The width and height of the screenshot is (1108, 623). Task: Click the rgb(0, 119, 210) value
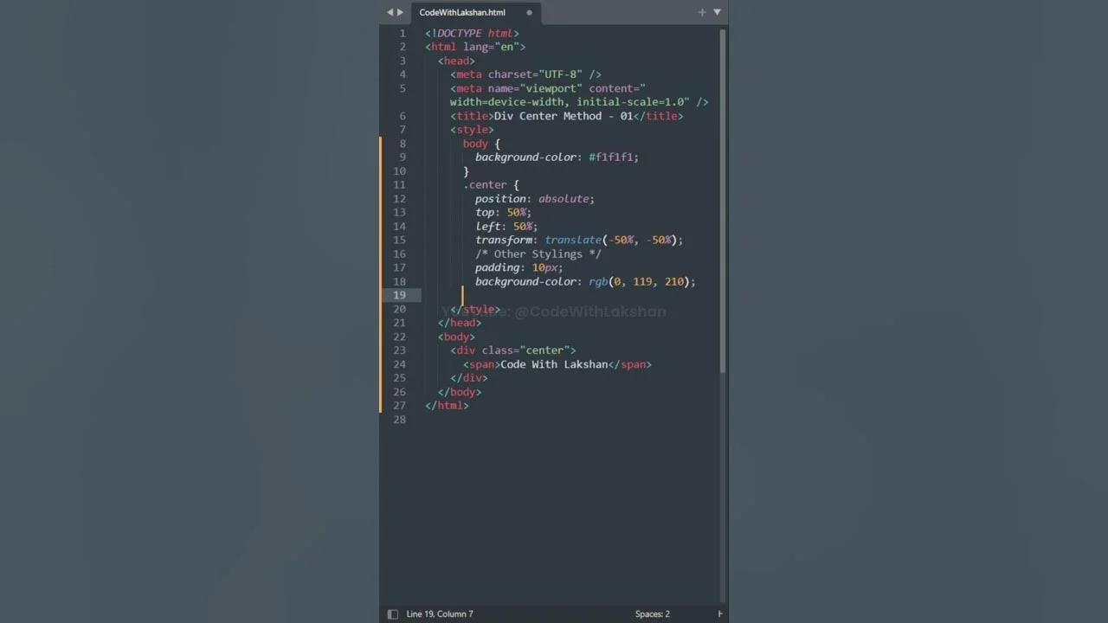(639, 282)
